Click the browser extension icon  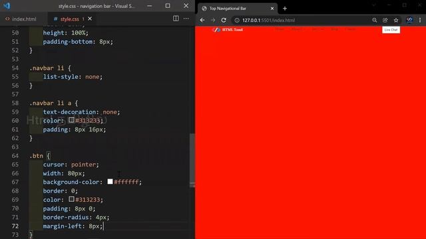click(409, 20)
